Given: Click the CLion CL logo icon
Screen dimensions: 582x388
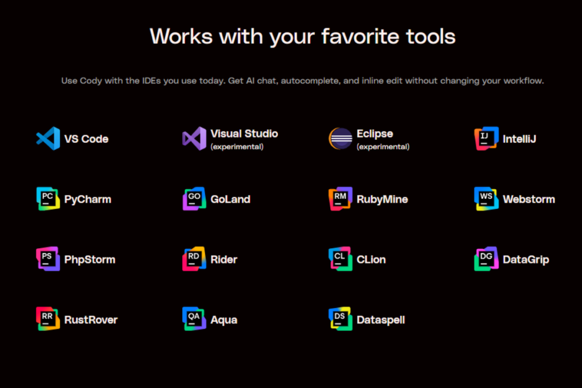Looking at the screenshot, I should [340, 259].
